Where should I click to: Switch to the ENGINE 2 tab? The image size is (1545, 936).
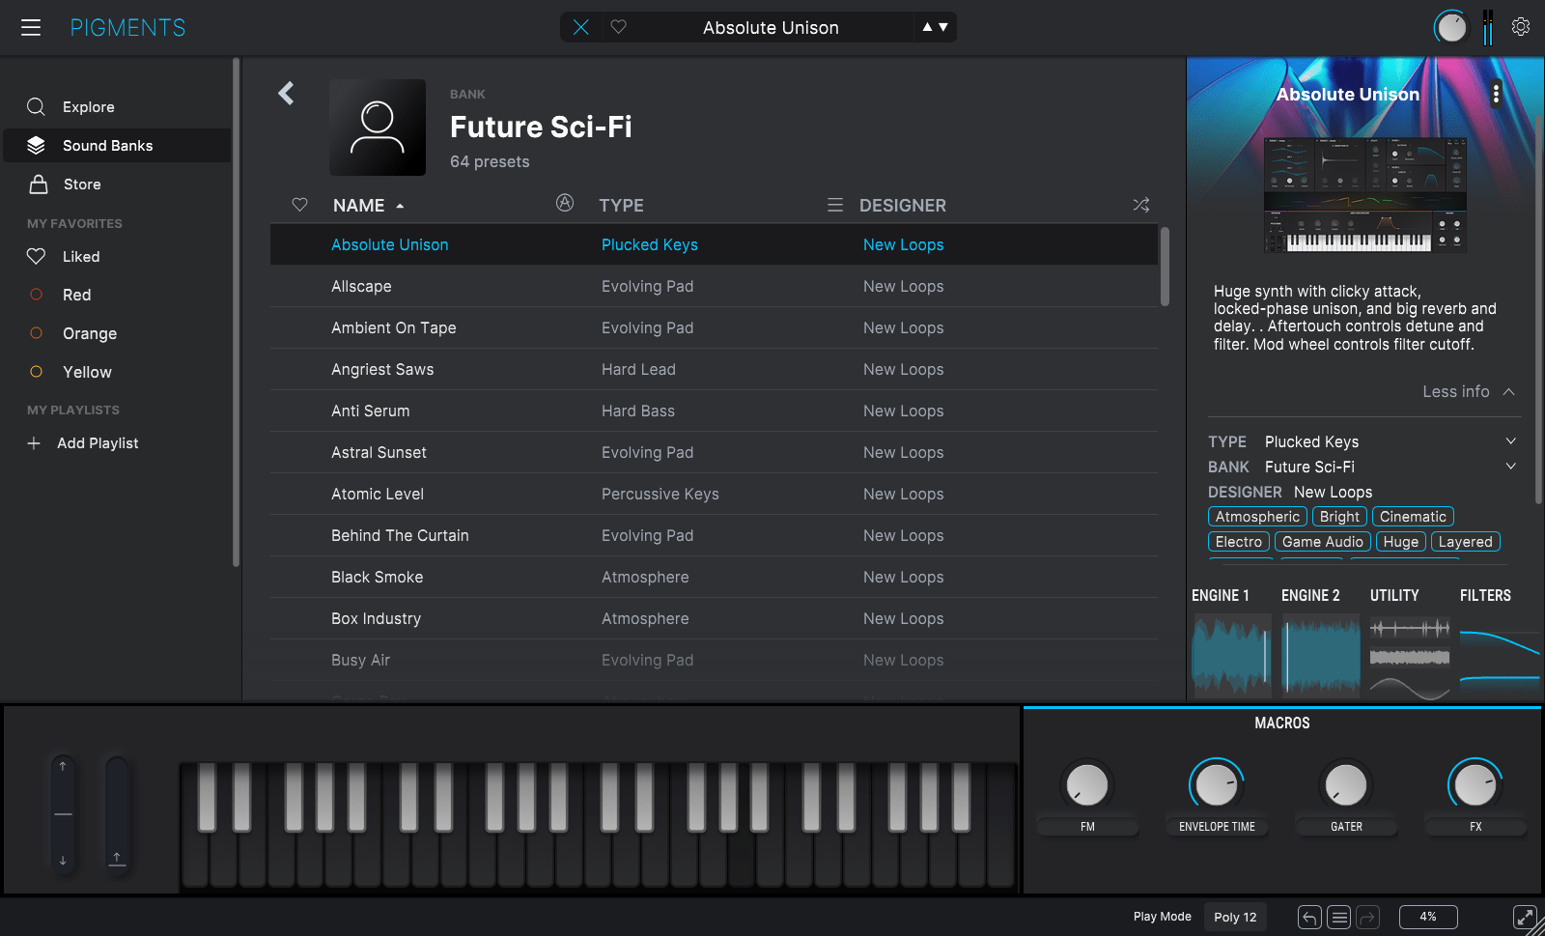(1309, 595)
